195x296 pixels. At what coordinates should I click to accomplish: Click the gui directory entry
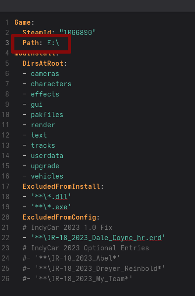pos(37,104)
